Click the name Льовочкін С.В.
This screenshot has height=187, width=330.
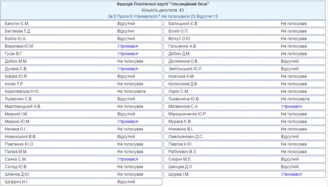(x=19, y=99)
